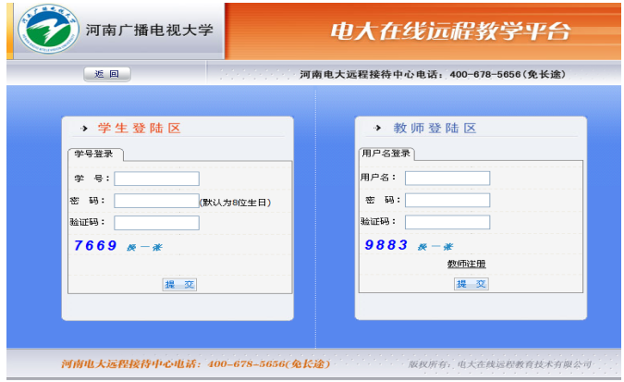Click the Henan Radio & TV University logo
This screenshot has height=382, width=624.
tap(48, 29)
